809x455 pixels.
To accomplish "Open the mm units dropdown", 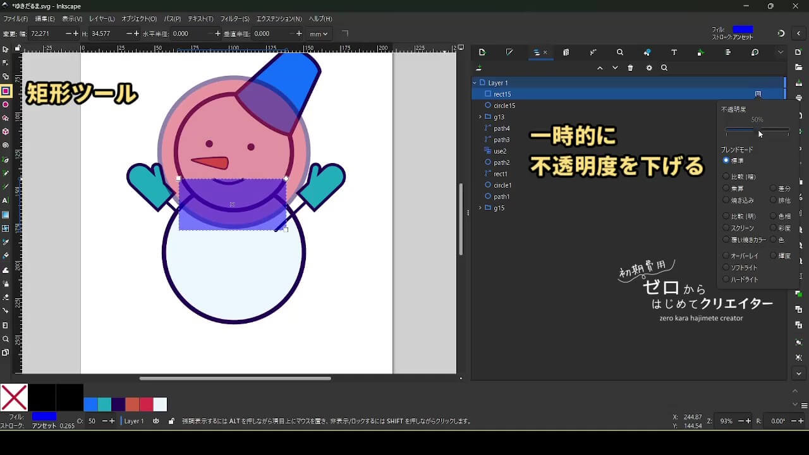I will (x=319, y=34).
